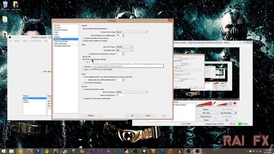This screenshot has height=154, width=274.
Task: Click the red speaker icon in OBS window
Action: pyautogui.click(x=235, y=104)
